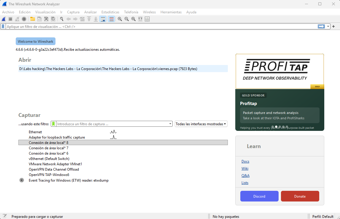This screenshot has width=340, height=219.
Task: Open the display filter history dropdown
Action: point(328,26)
